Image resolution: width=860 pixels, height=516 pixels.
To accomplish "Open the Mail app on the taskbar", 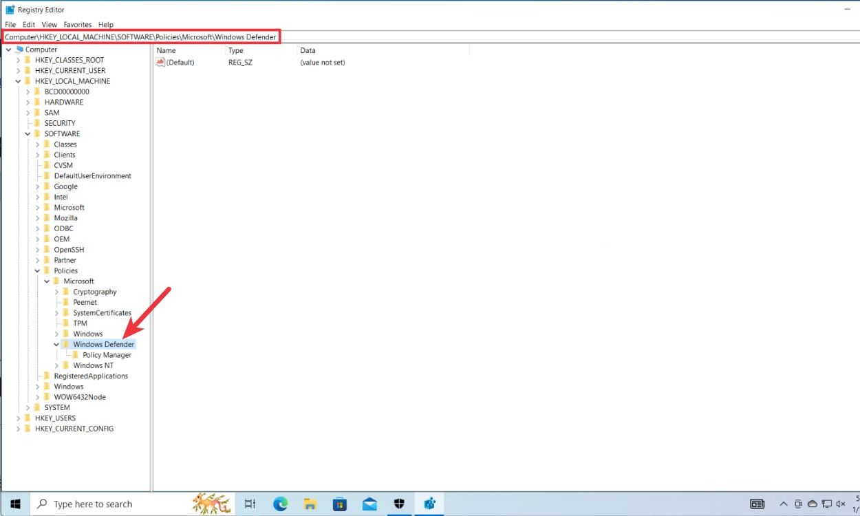I will (x=369, y=504).
